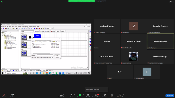Image resolution: width=175 pixels, height=98 pixels.
Task: Open the Participants panel
Action: [61, 95]
